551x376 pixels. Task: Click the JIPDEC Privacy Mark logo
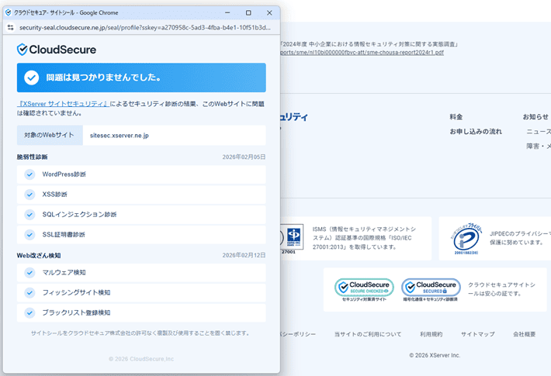(x=469, y=241)
